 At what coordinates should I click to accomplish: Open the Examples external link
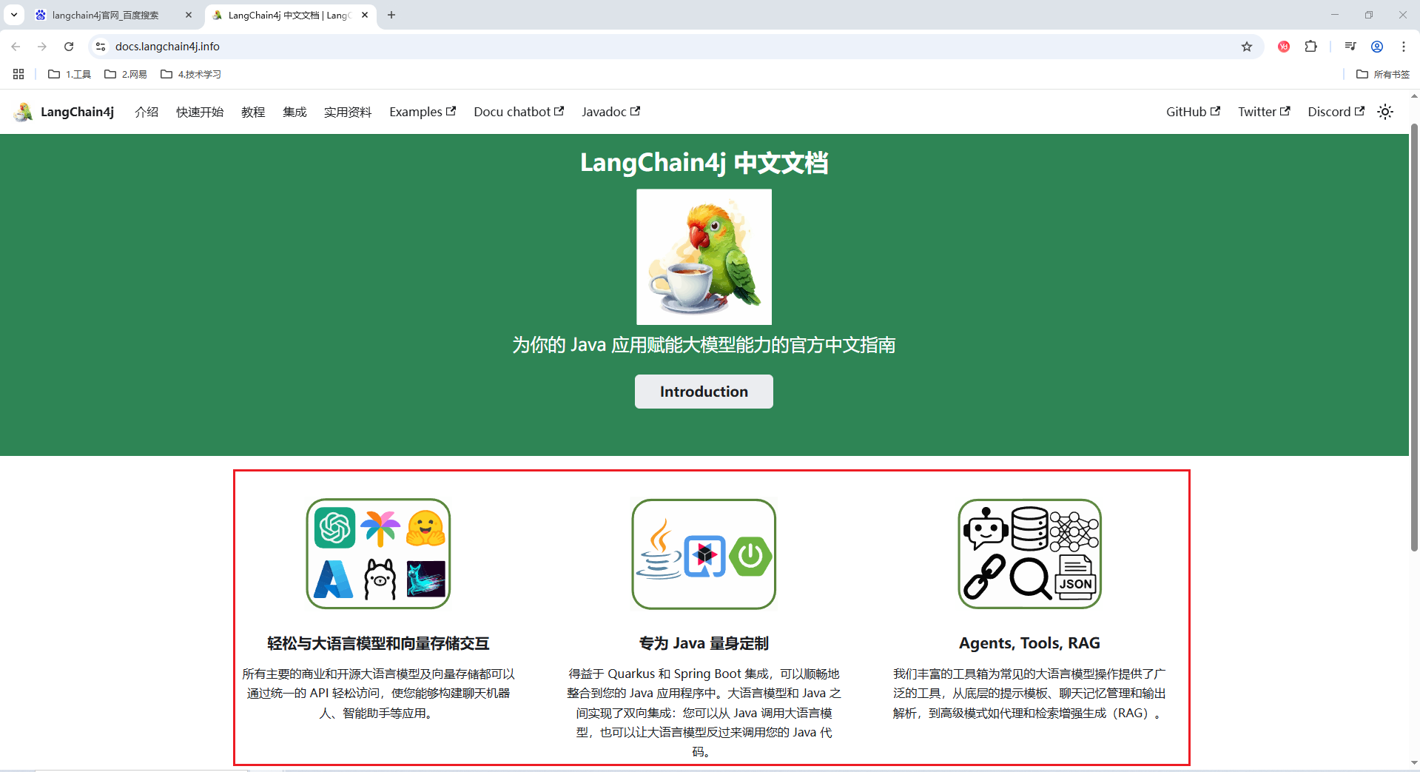(x=423, y=112)
